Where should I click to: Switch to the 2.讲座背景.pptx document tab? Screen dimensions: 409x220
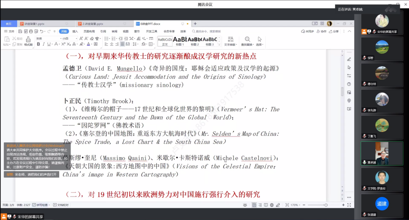tap(93, 24)
